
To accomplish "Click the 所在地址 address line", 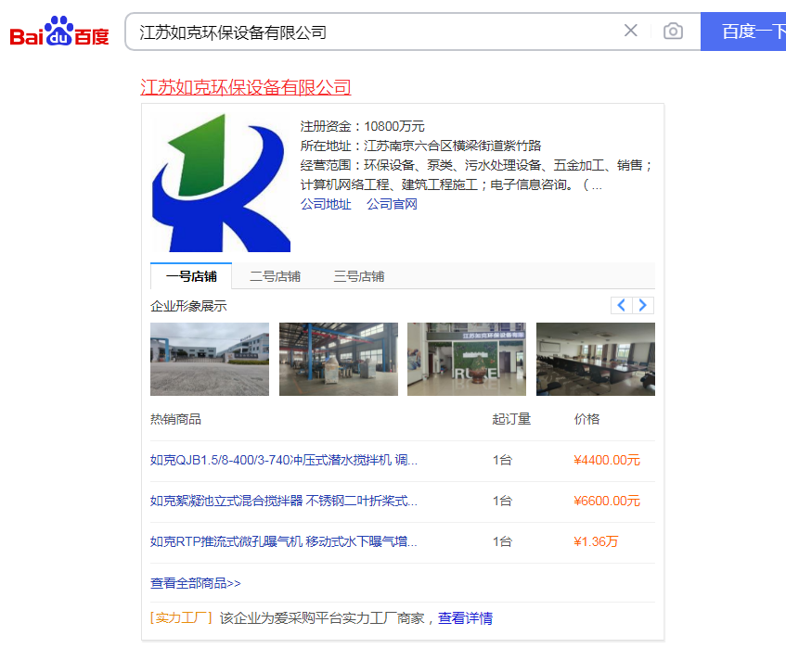I will (x=420, y=146).
